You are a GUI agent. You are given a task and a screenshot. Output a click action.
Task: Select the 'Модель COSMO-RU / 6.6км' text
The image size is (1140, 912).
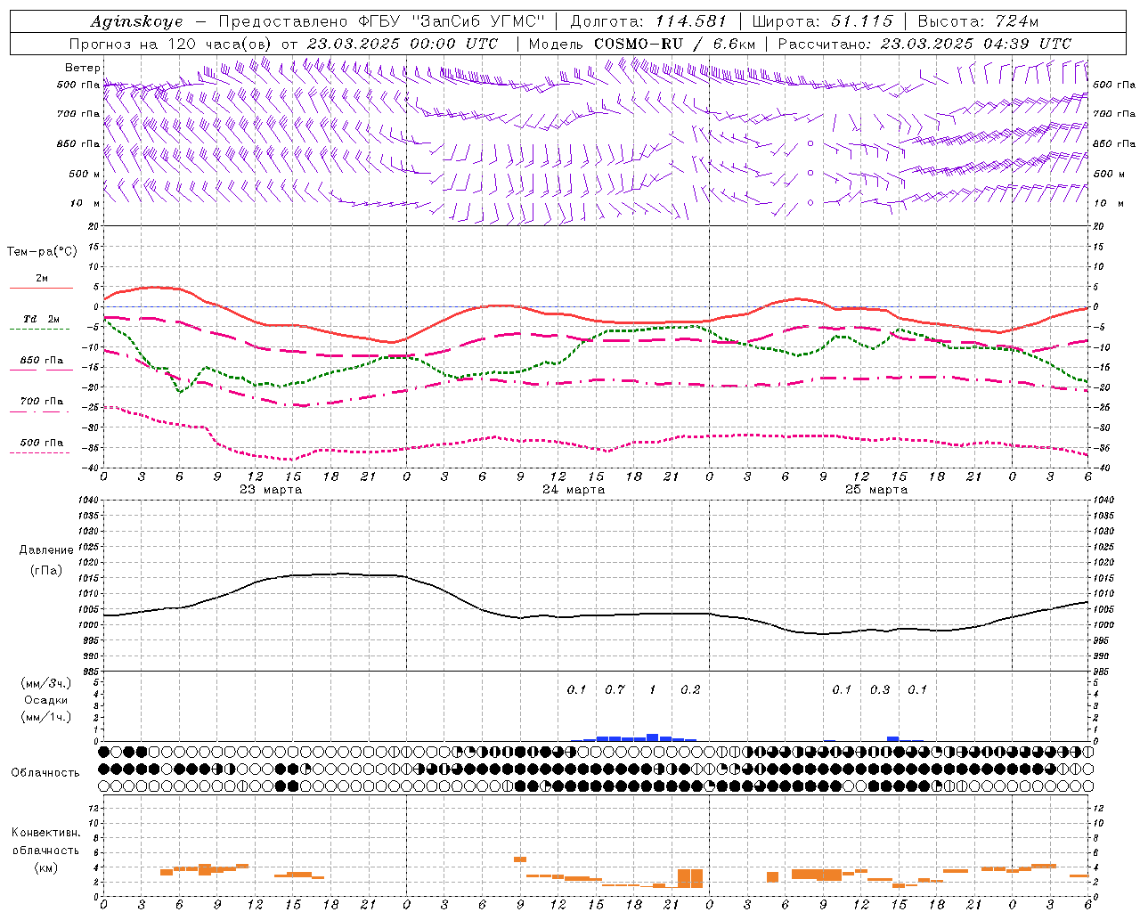coord(642,44)
